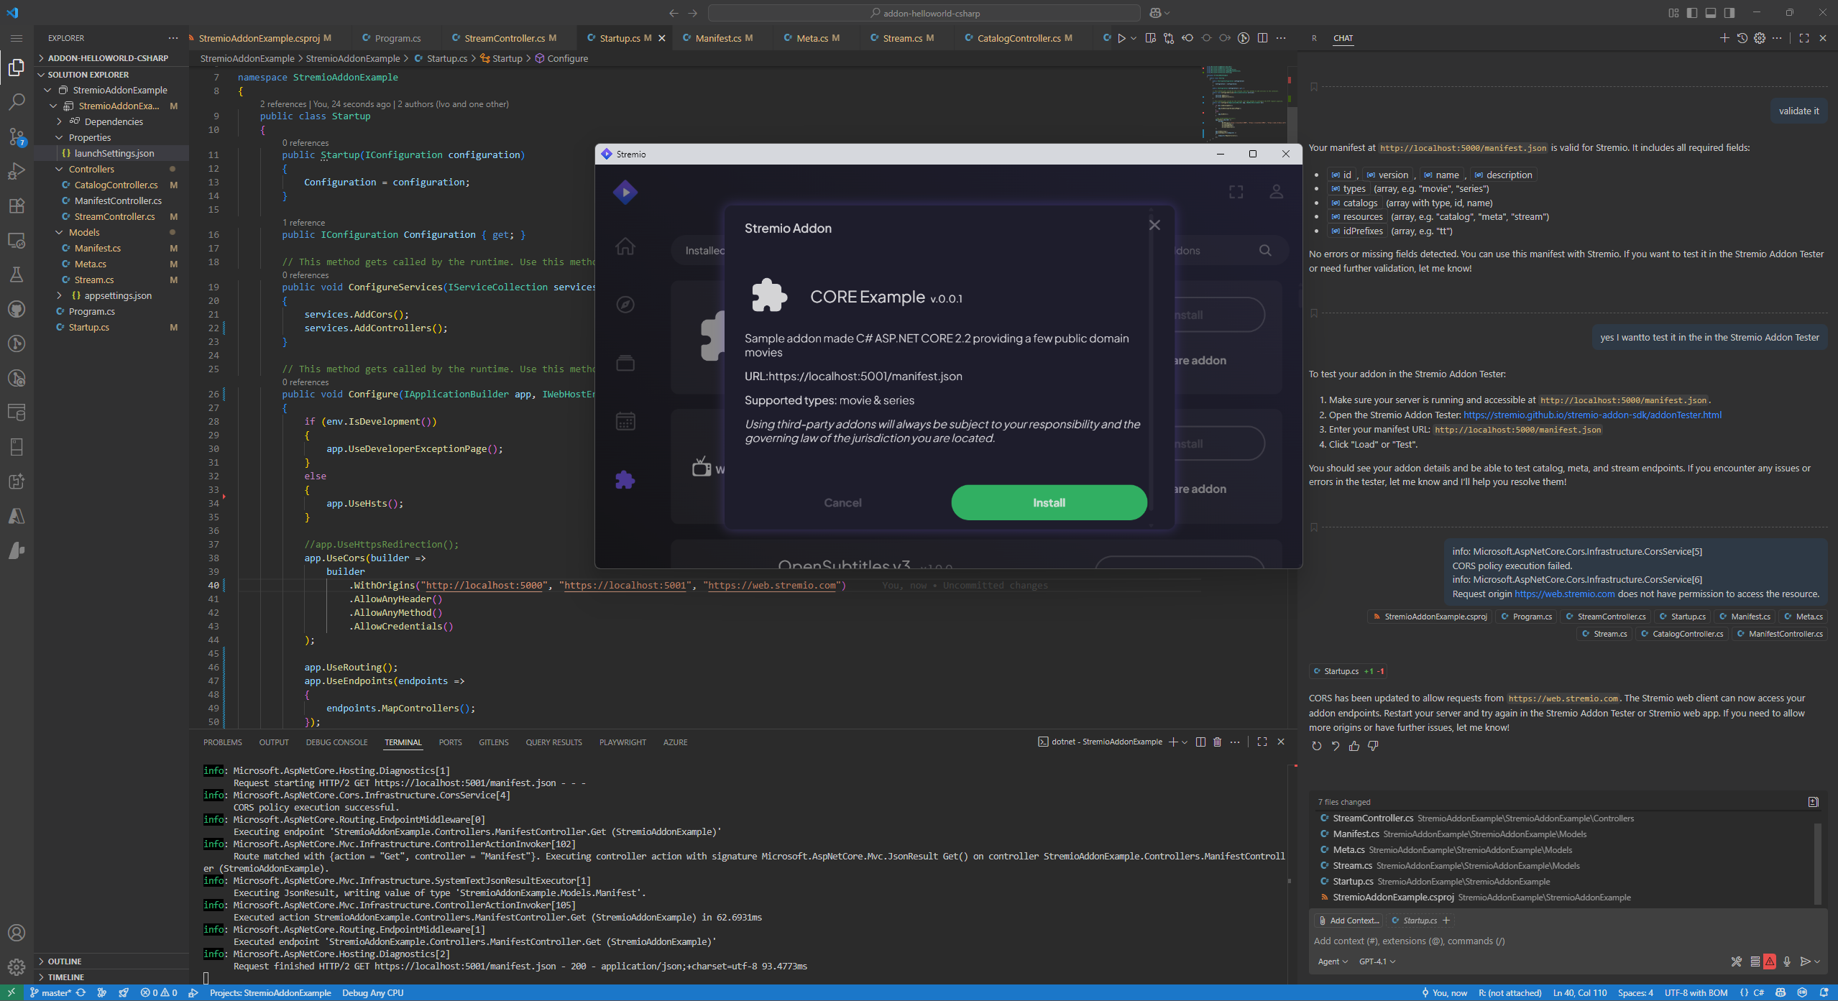Open the Stremio Addon Tester link
1838x1001 pixels.
(x=1592, y=415)
